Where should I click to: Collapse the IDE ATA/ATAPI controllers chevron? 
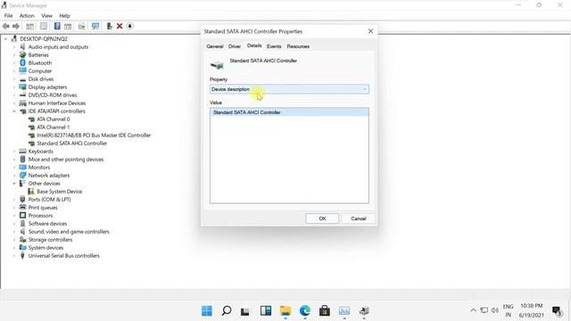(x=14, y=111)
